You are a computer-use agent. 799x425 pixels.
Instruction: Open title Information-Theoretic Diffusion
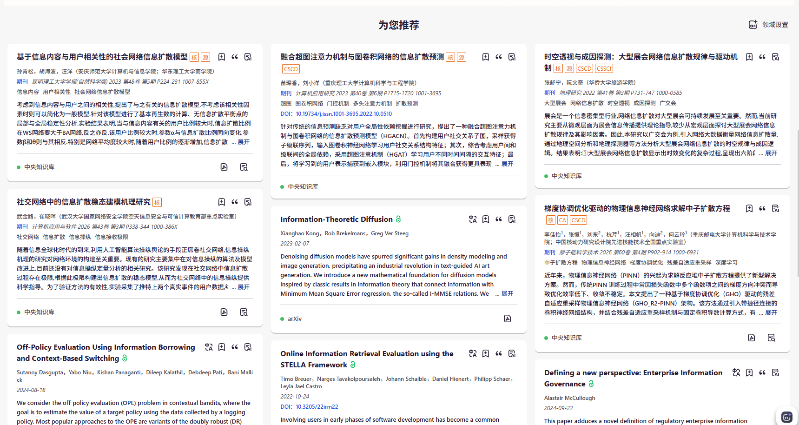[x=337, y=219]
